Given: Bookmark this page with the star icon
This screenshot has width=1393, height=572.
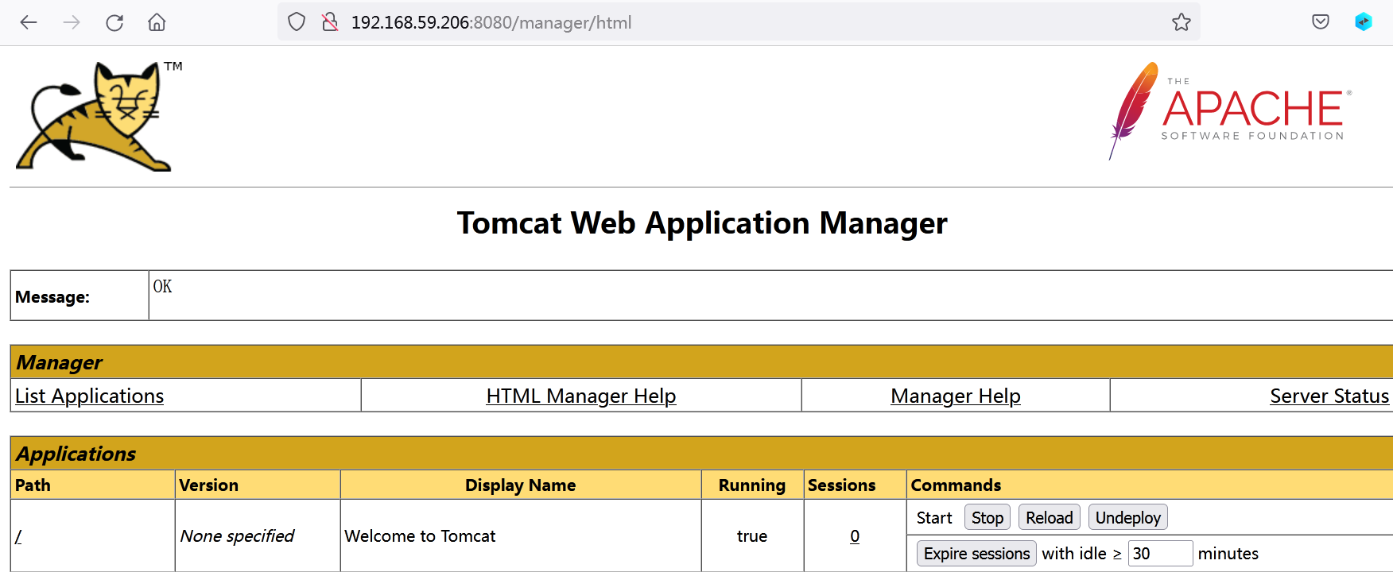Looking at the screenshot, I should coord(1182,22).
